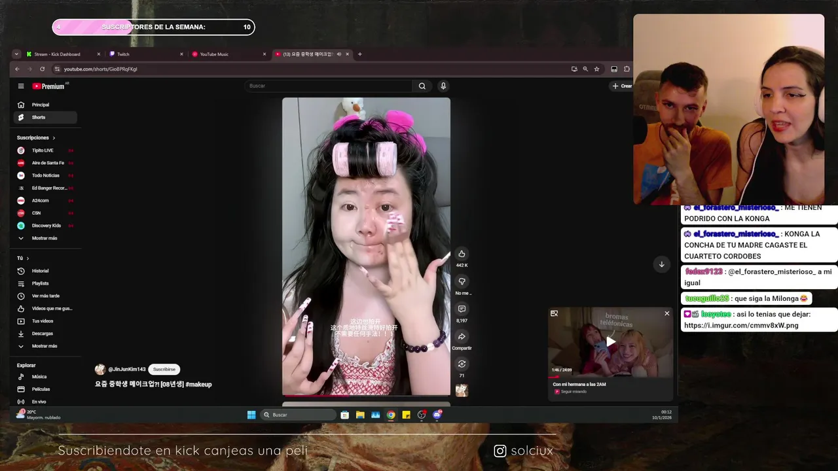Image resolution: width=838 pixels, height=471 pixels.
Task: Open browser extensions puzzle icon
Action: point(627,69)
